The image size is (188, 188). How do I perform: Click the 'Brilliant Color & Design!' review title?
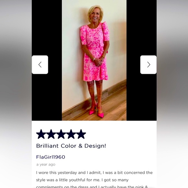pyautogui.click(x=71, y=146)
